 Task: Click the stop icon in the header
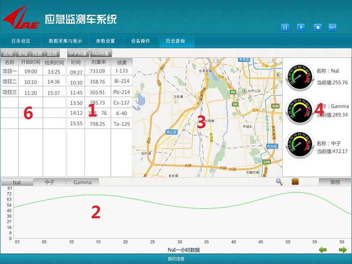(x=318, y=27)
